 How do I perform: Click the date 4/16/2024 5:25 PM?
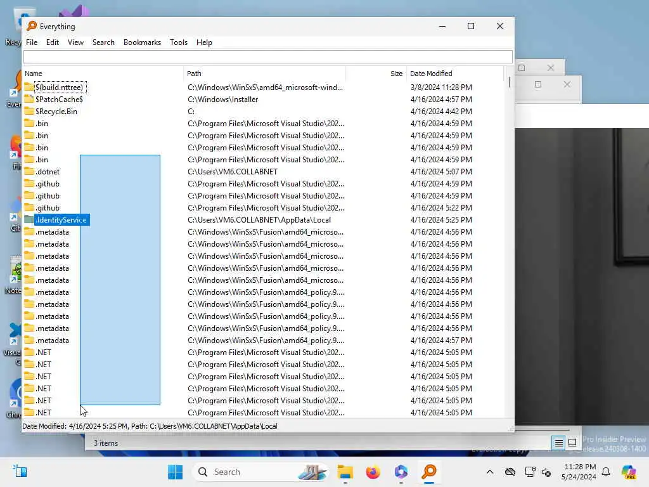[441, 220]
